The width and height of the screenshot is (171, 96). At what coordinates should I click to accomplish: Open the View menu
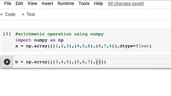(x=32, y=3)
